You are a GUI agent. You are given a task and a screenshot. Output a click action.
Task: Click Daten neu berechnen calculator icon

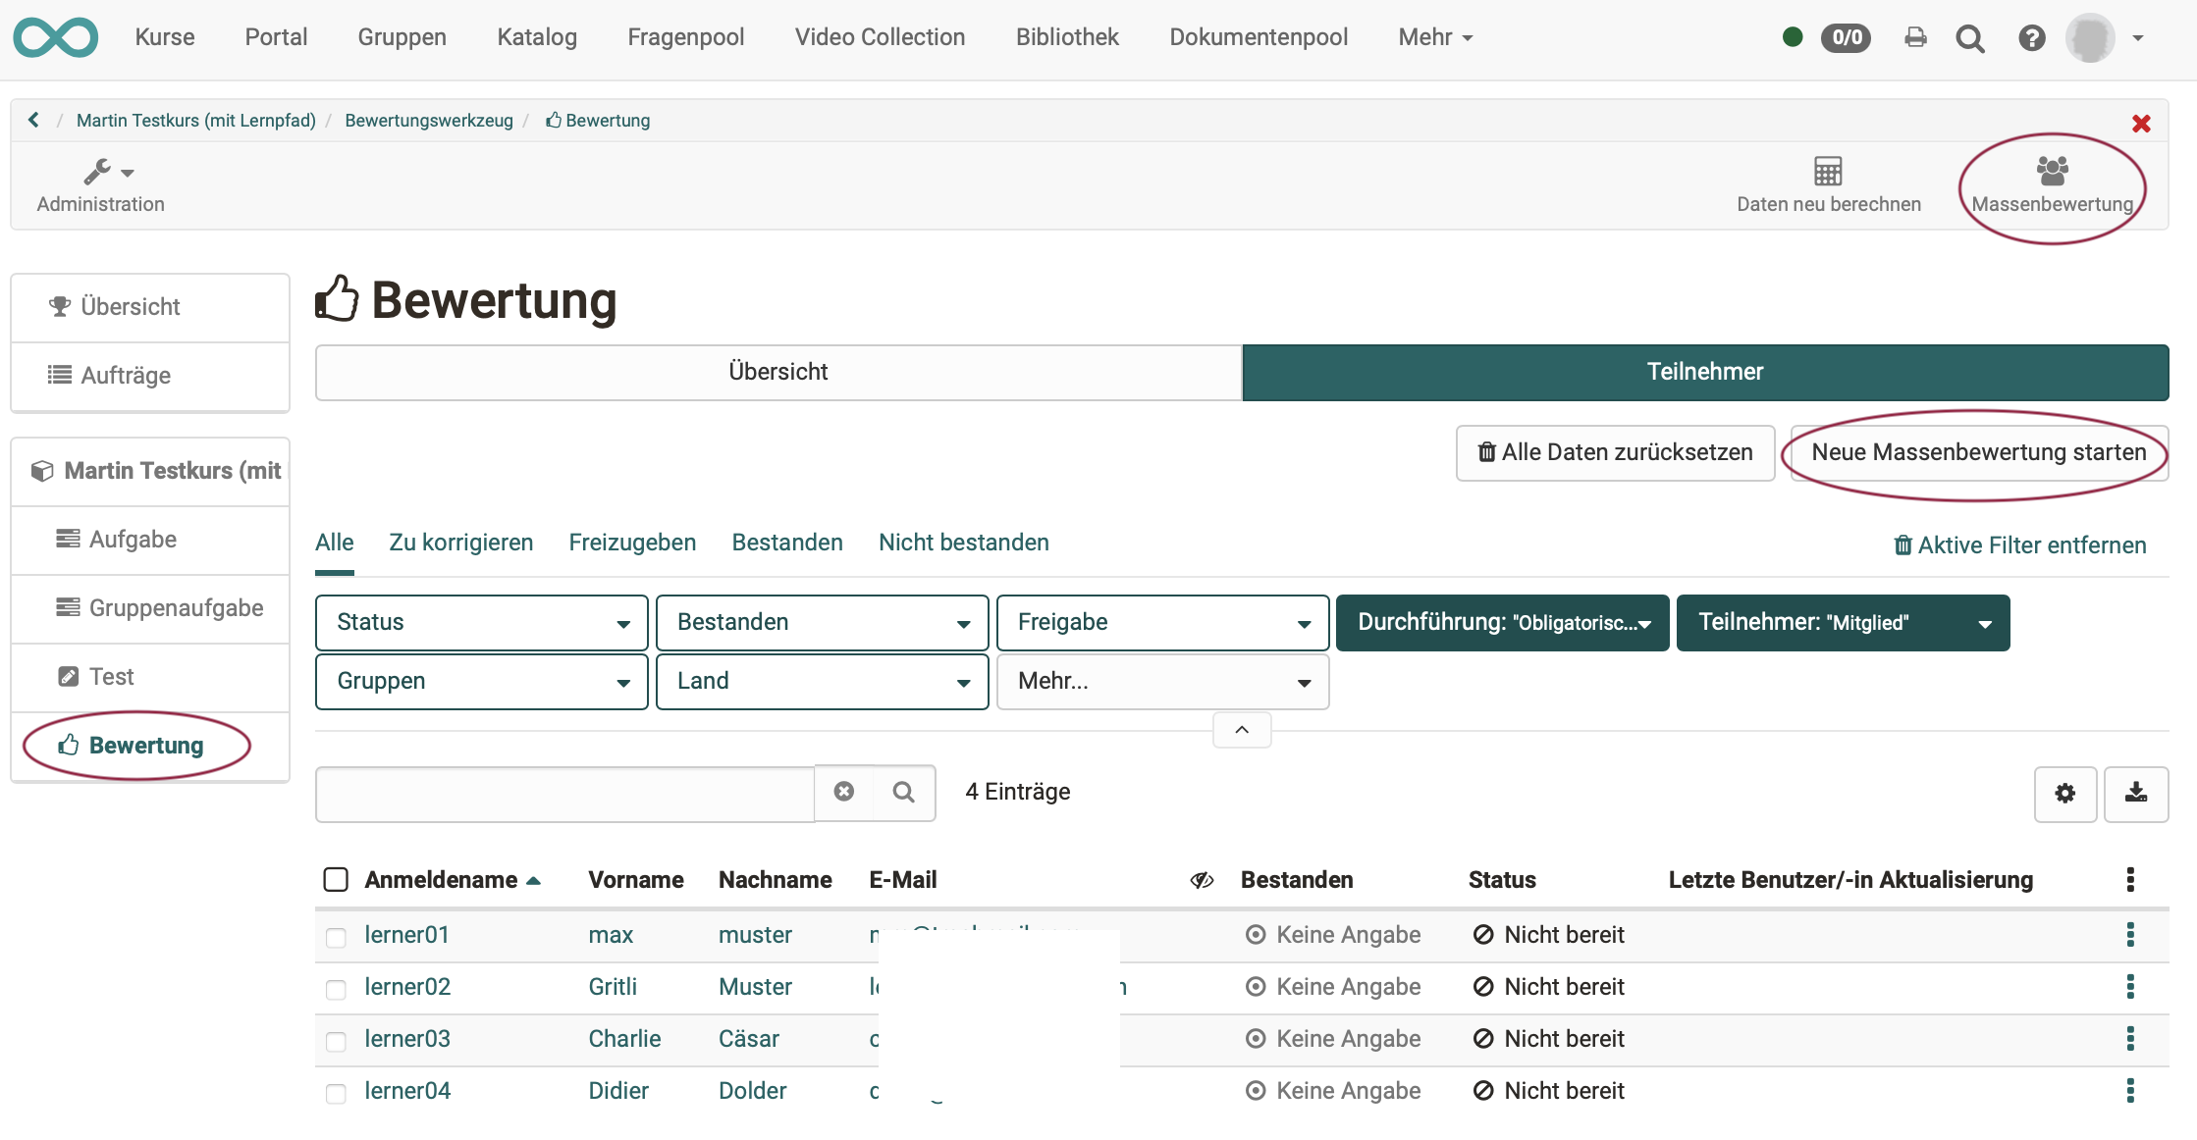(x=1828, y=171)
